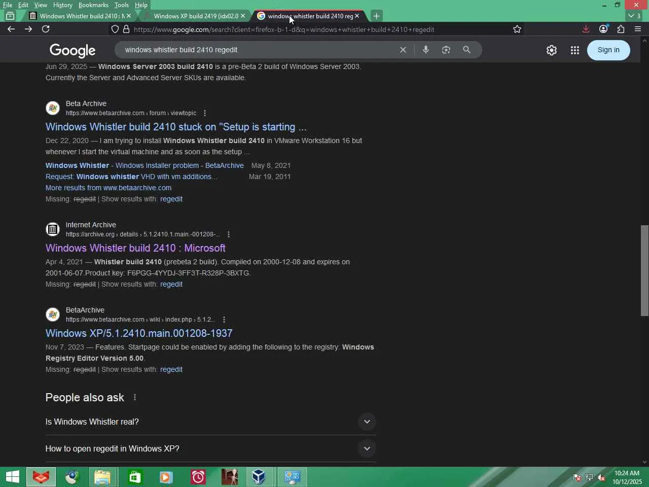Clear the Google search box
Image resolution: width=649 pixels, height=487 pixels.
403,50
